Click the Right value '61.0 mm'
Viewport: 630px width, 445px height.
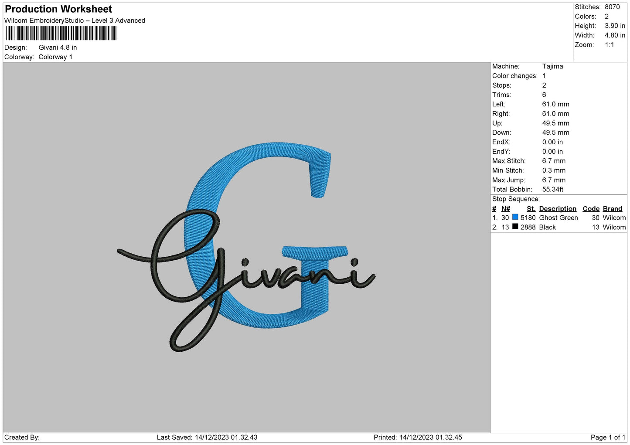[556, 114]
